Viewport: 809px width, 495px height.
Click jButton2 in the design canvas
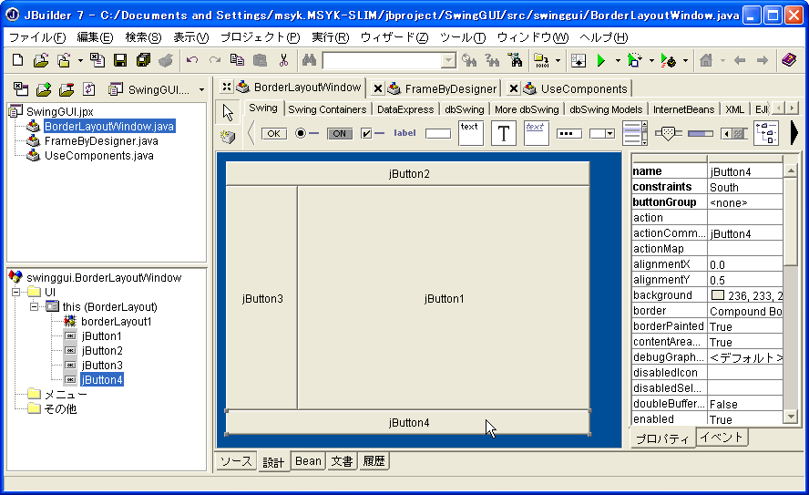tap(408, 173)
